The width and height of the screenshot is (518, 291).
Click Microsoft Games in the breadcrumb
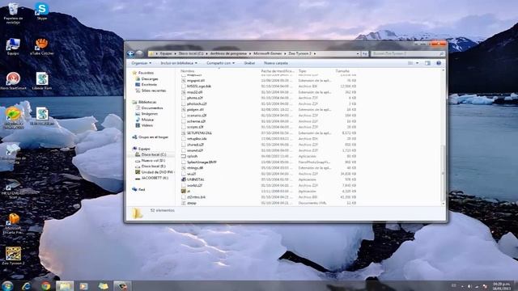[x=268, y=53]
